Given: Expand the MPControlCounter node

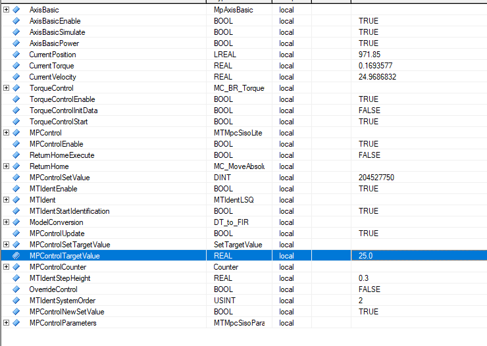Looking at the screenshot, I should pos(6,266).
